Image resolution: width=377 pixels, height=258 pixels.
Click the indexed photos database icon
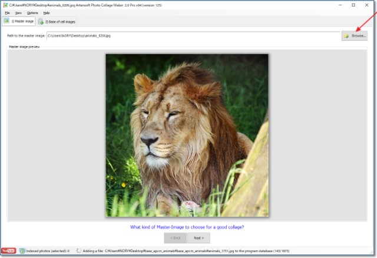click(22, 251)
